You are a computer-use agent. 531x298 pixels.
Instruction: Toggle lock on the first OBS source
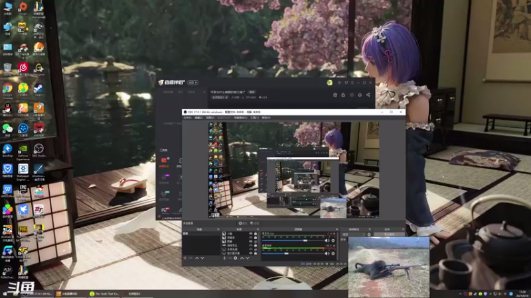coord(256,234)
